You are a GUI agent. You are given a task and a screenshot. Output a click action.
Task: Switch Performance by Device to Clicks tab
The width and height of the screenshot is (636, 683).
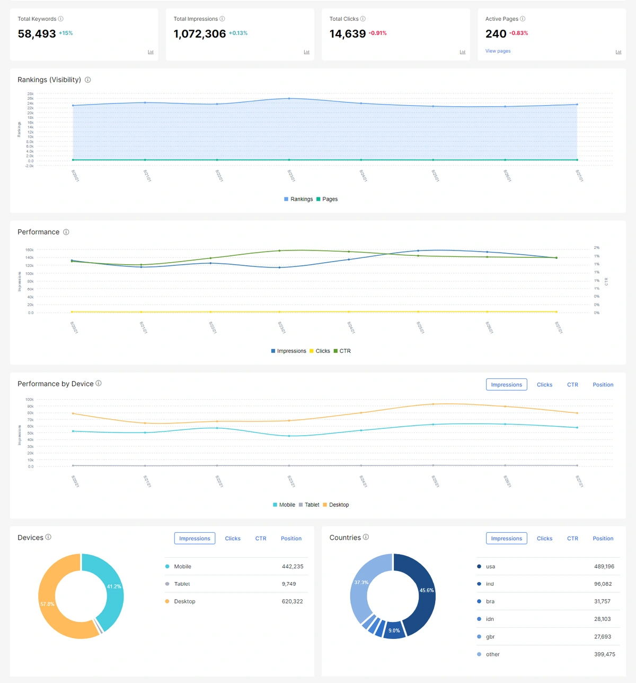tap(544, 385)
